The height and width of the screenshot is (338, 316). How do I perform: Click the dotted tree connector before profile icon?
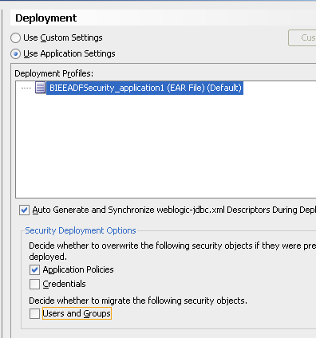tap(26, 88)
